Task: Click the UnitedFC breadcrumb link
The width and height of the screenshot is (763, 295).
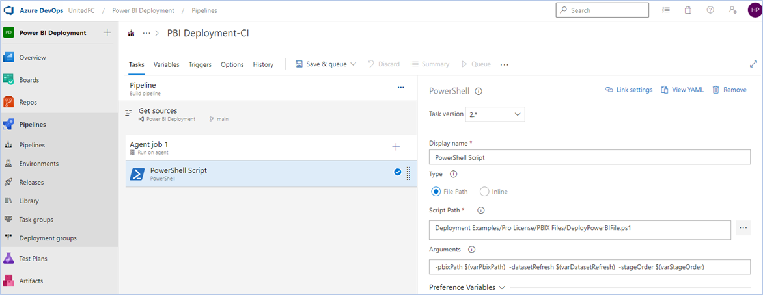Action: click(x=81, y=10)
